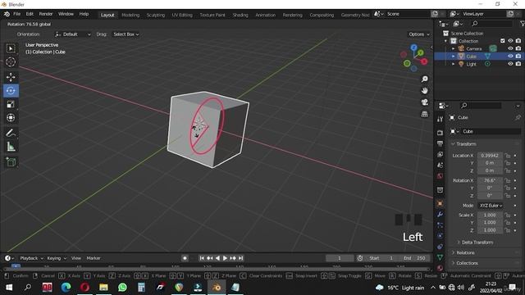Click the Rotation X value field
525x295 pixels.
coord(490,180)
